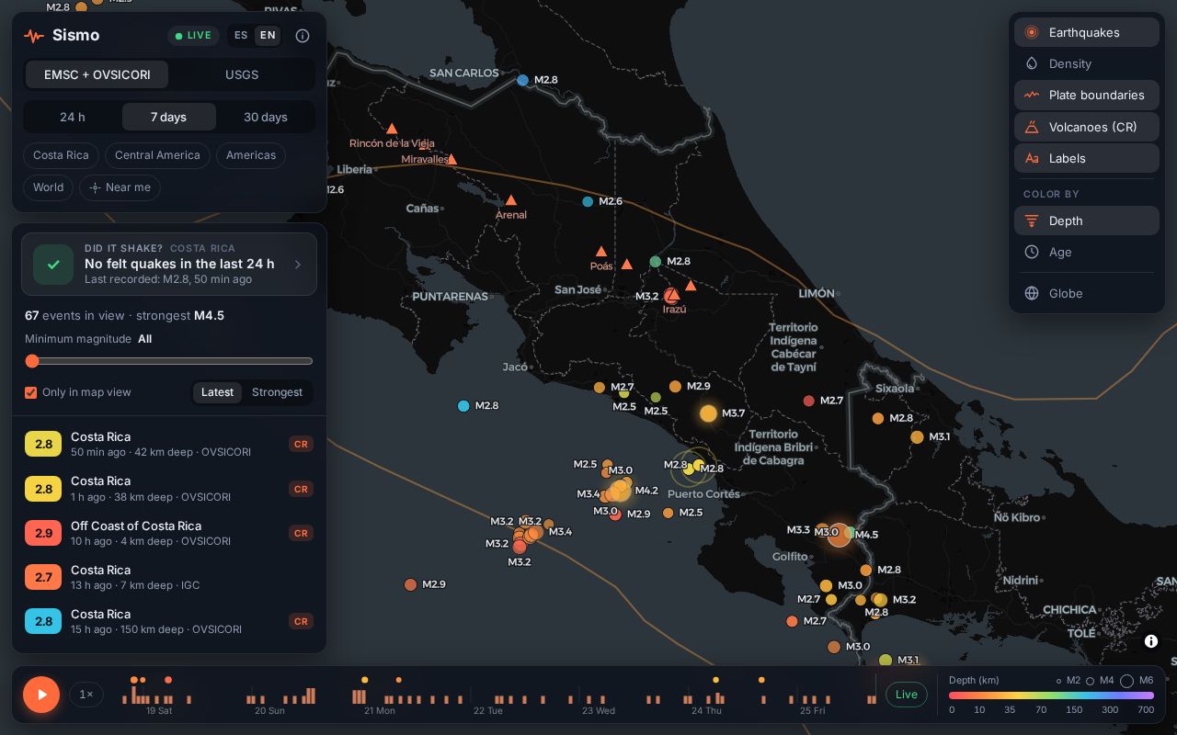Enable the Density layer
1177x735 pixels.
click(x=1086, y=63)
